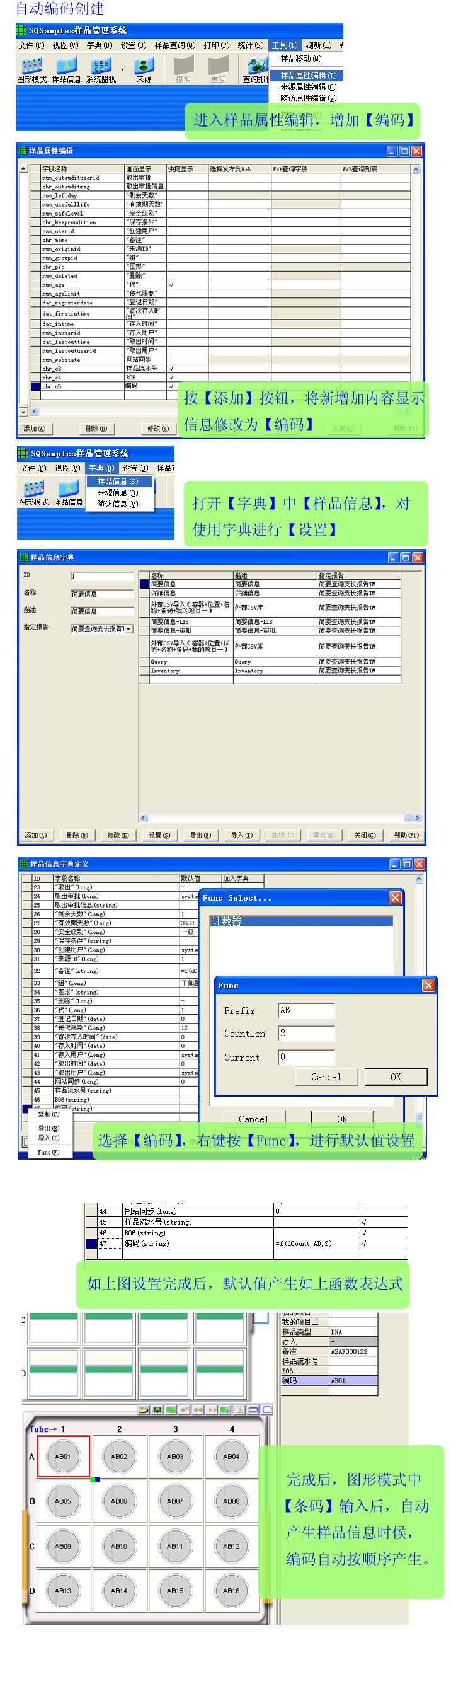Screen dimensions: 451x1708
Task: Click 导入 button in 样品信息字典 window
Action: (241, 834)
